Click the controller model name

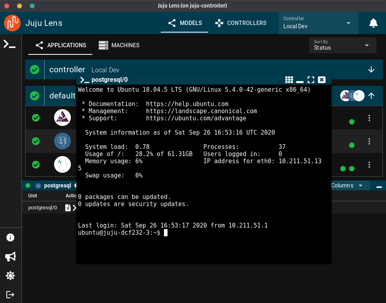[x=67, y=69]
